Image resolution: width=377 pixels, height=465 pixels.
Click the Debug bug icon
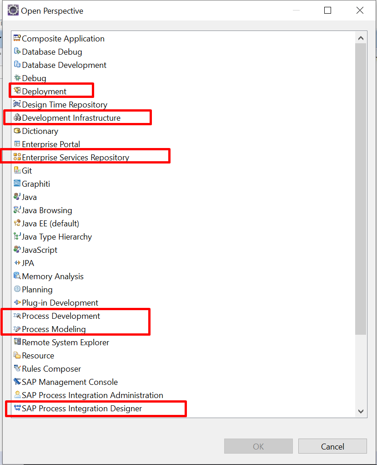tap(17, 78)
